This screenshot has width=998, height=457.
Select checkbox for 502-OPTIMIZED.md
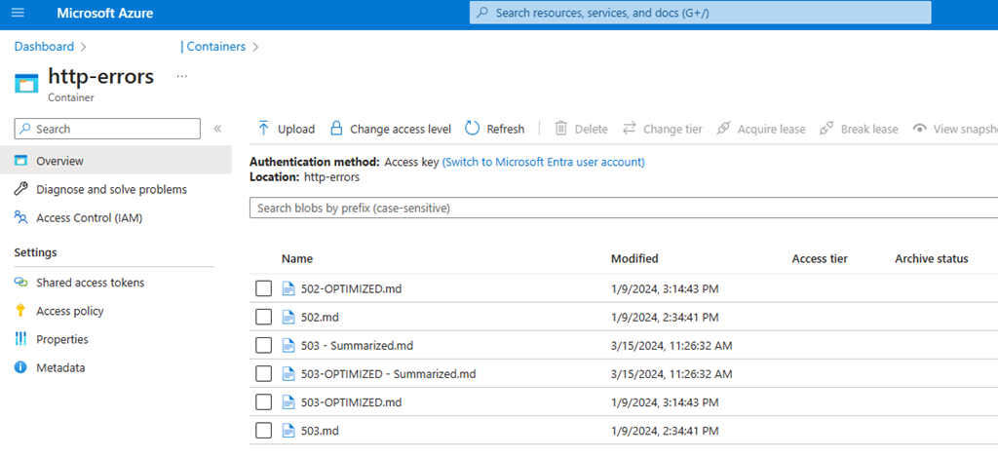pos(263,288)
